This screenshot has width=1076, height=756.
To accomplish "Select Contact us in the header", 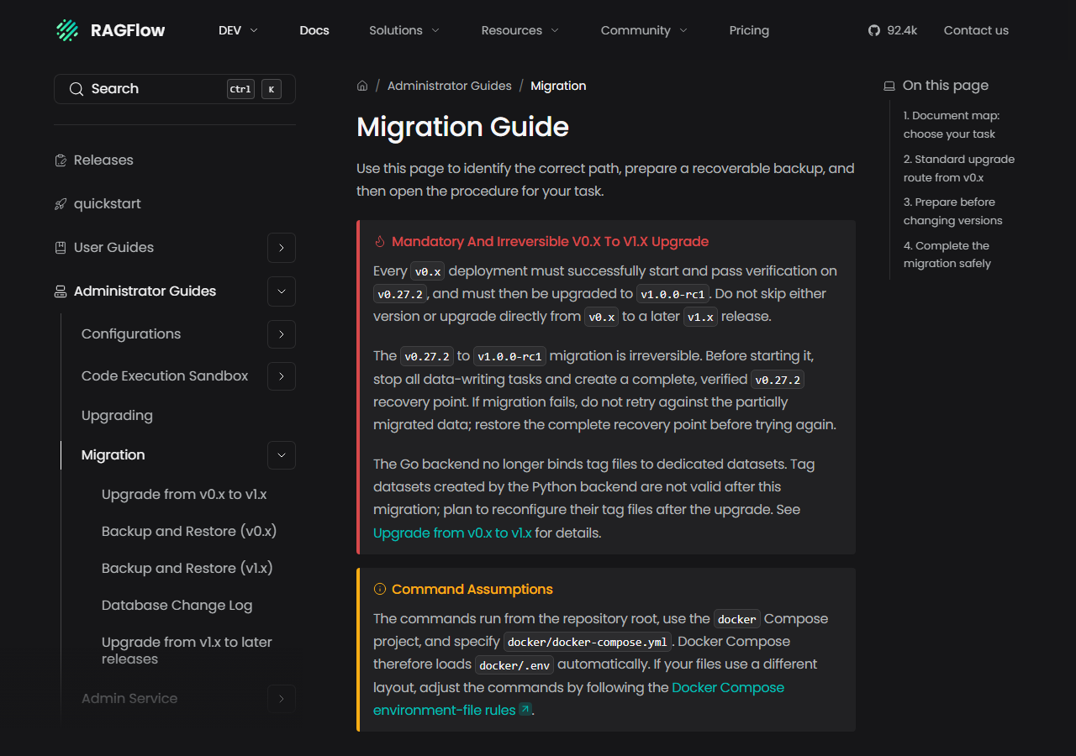I will 976,30.
